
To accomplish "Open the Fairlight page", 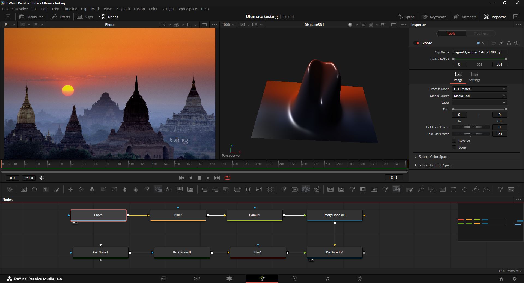I will (x=327, y=279).
